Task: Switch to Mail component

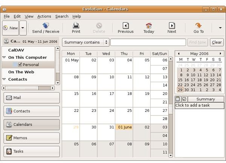Action: tap(32, 98)
